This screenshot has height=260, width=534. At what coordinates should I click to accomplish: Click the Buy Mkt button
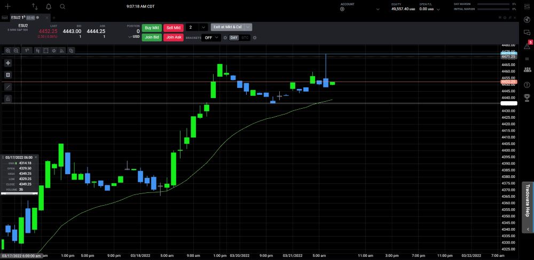[x=152, y=28]
